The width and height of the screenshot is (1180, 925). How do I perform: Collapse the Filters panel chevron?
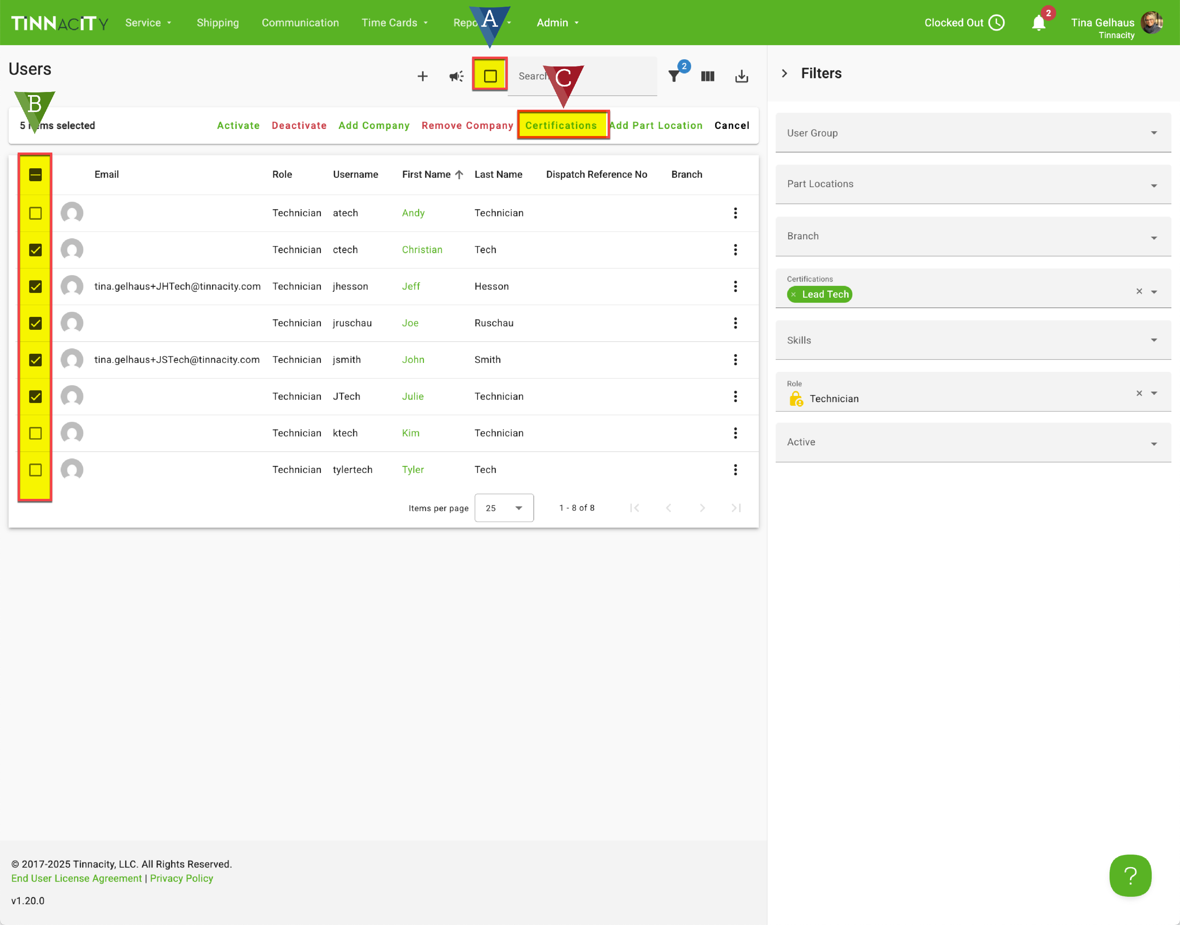point(784,74)
